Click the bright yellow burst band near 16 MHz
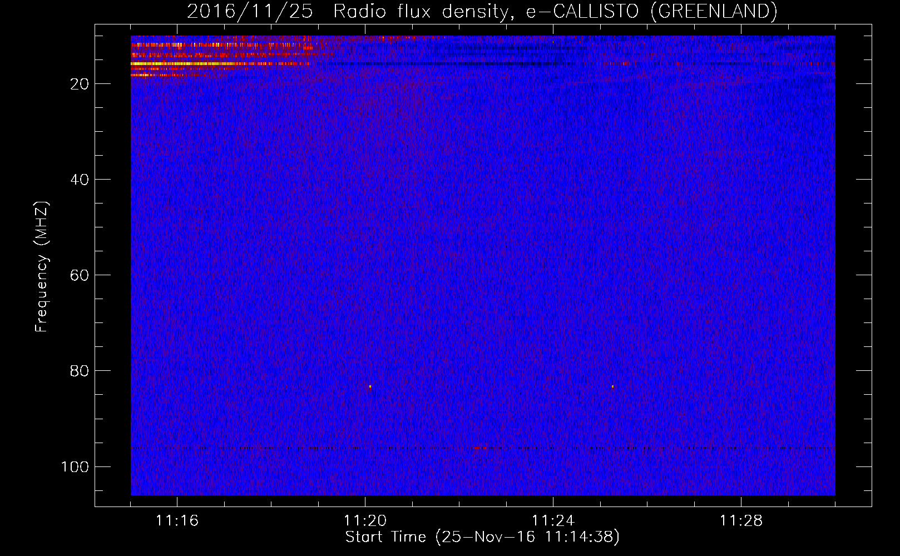Image resolution: width=900 pixels, height=556 pixels. point(220,64)
